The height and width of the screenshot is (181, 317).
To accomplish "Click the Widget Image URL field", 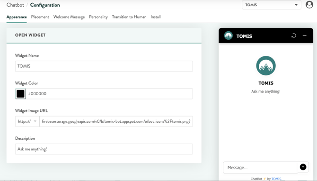I will coord(116,121).
